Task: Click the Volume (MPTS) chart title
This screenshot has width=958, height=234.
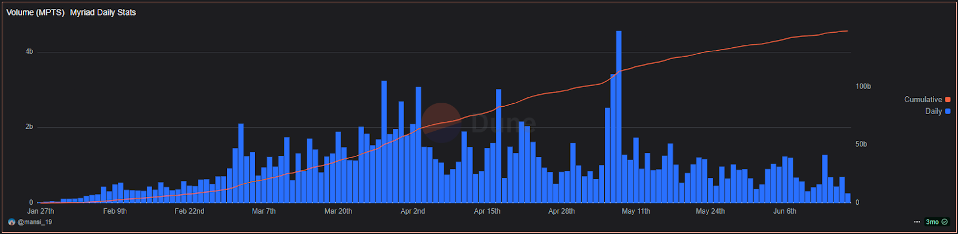Action: tap(35, 13)
